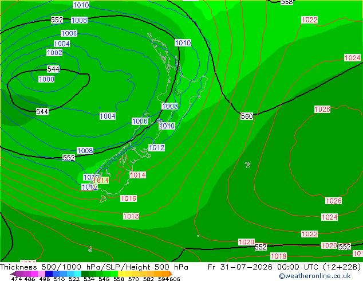Click the 582 legend scale value
This screenshot has width=363, height=281.
tap(148, 279)
